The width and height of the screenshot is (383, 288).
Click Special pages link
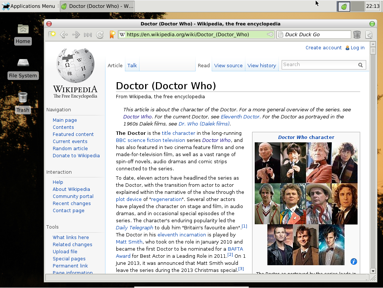69,258
